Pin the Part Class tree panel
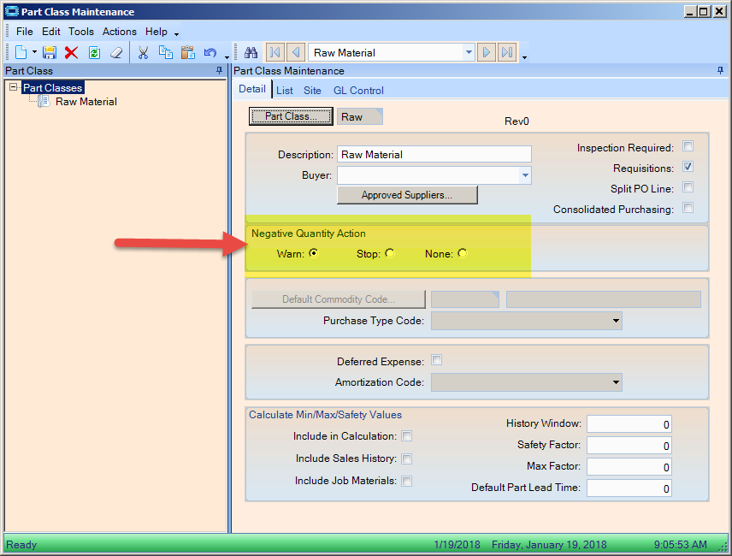 (x=219, y=70)
